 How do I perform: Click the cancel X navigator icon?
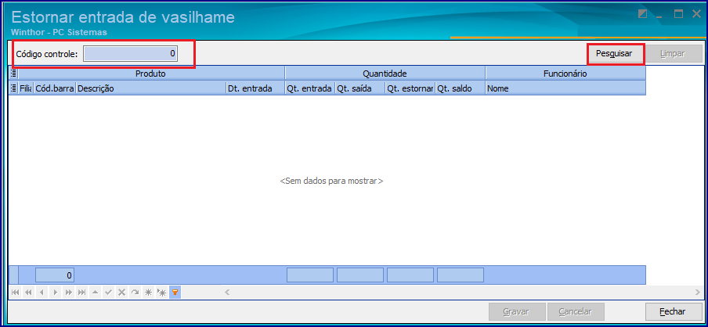click(x=121, y=293)
